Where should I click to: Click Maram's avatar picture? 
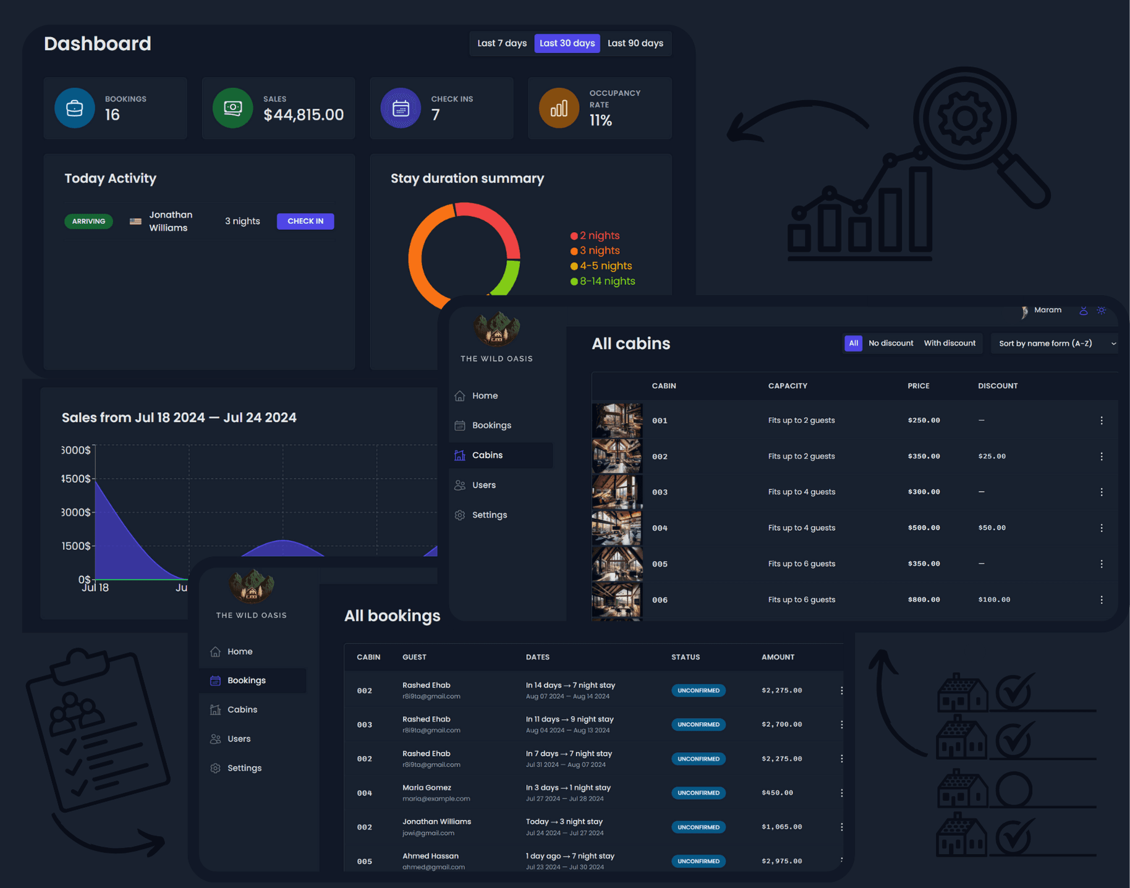[x=1024, y=311]
